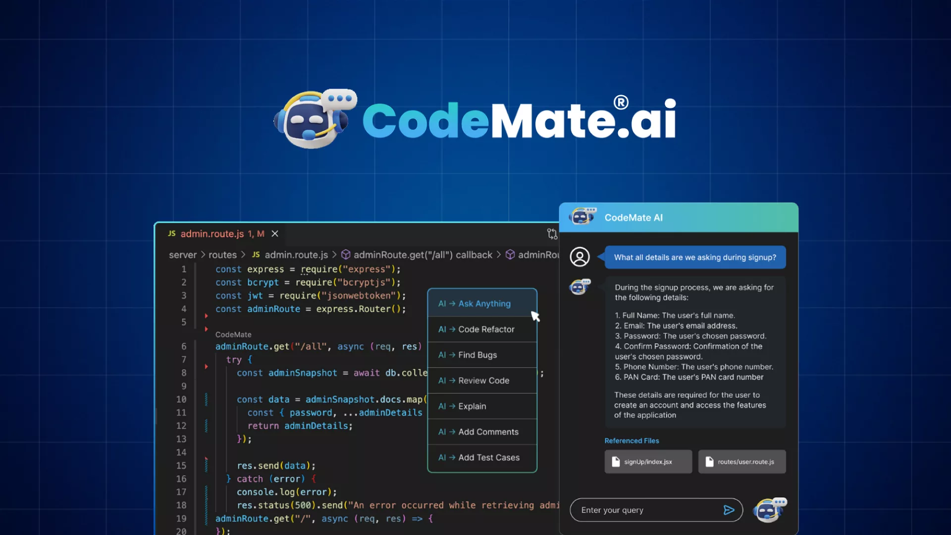951x535 pixels.
Task: Click the source control compare icon in editor
Action: (552, 234)
